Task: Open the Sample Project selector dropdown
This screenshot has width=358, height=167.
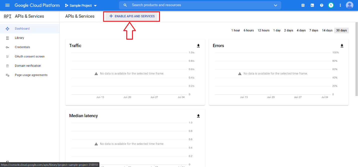Action: point(81,5)
